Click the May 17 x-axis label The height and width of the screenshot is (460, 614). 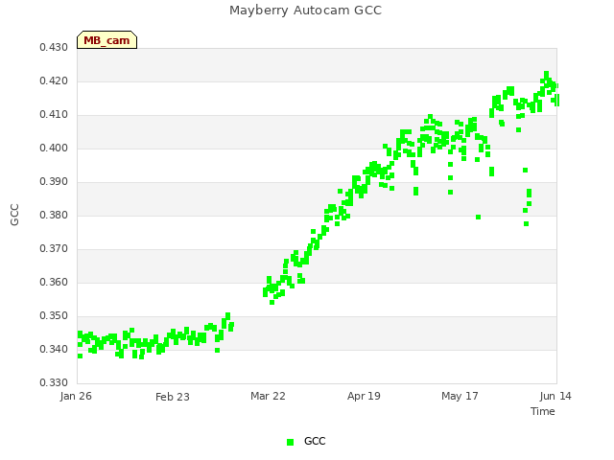click(x=460, y=396)
